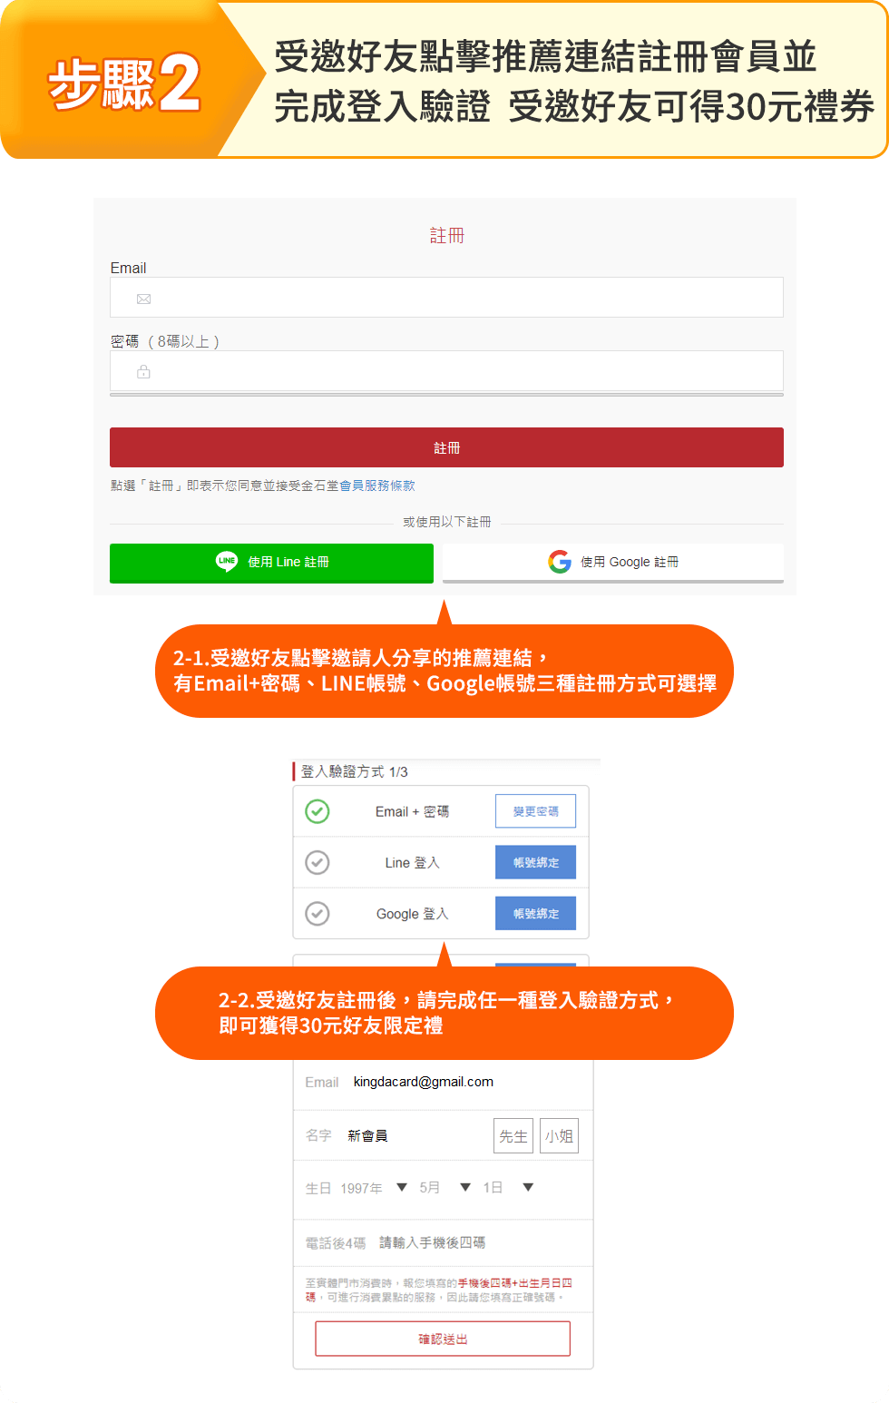Open the birth month 5月 dropdown
The height and width of the screenshot is (1403, 889).
(x=444, y=1188)
